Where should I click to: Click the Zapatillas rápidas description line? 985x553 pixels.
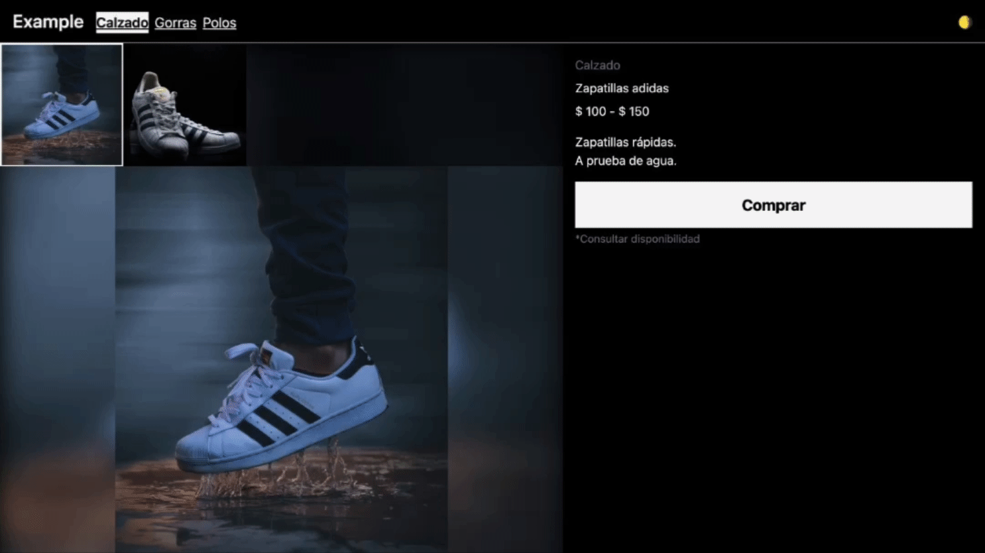[x=625, y=142]
